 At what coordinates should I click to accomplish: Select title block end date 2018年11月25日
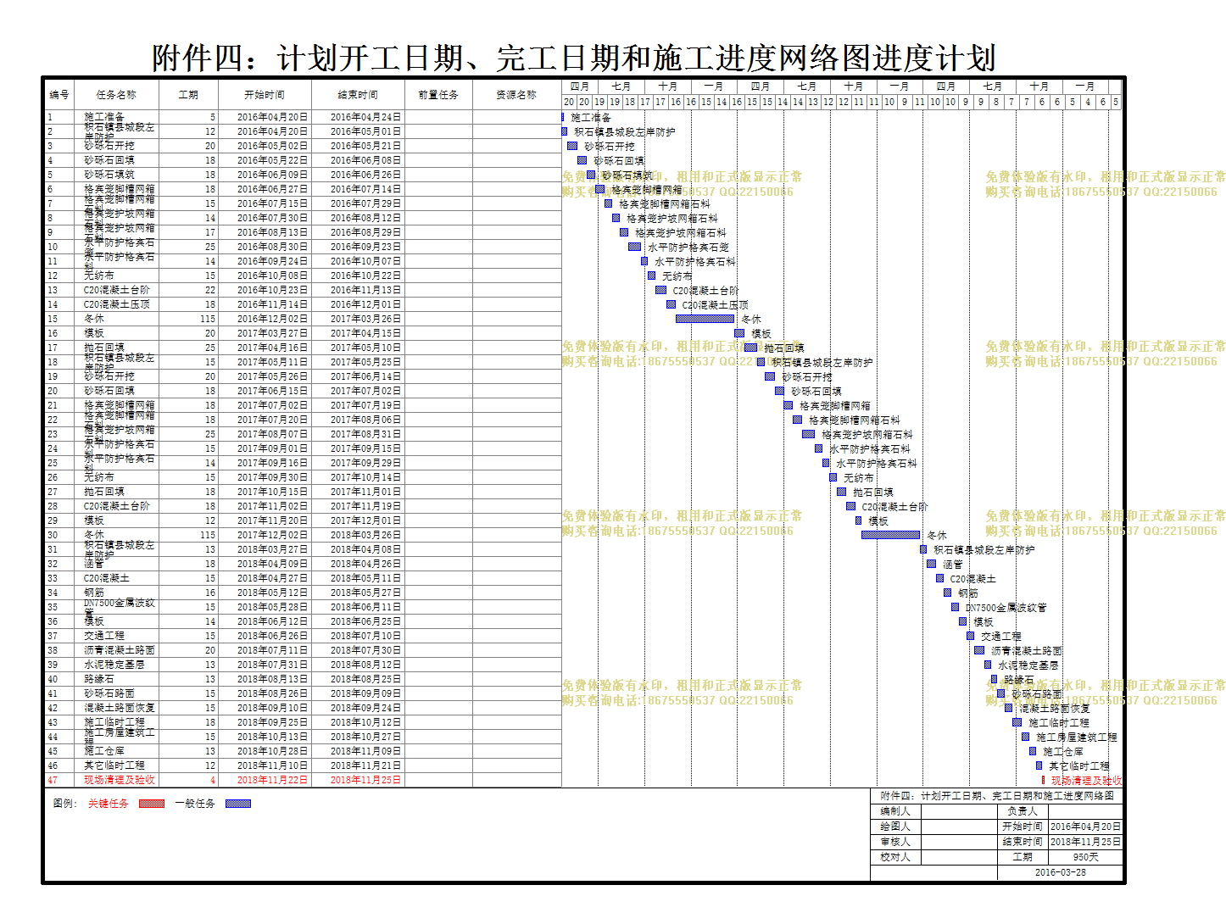(x=1086, y=842)
